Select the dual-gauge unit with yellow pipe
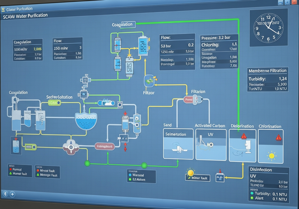299x209 pixels. (137, 124)
